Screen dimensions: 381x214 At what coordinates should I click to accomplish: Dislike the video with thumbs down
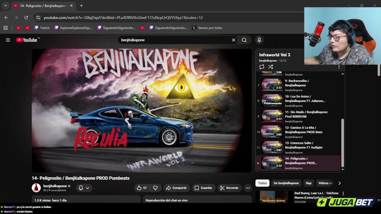tap(155, 188)
